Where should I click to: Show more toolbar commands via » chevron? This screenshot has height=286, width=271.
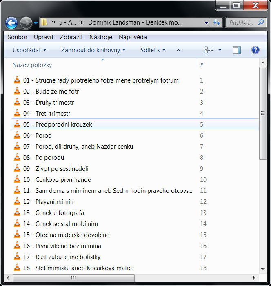pyautogui.click(x=179, y=50)
